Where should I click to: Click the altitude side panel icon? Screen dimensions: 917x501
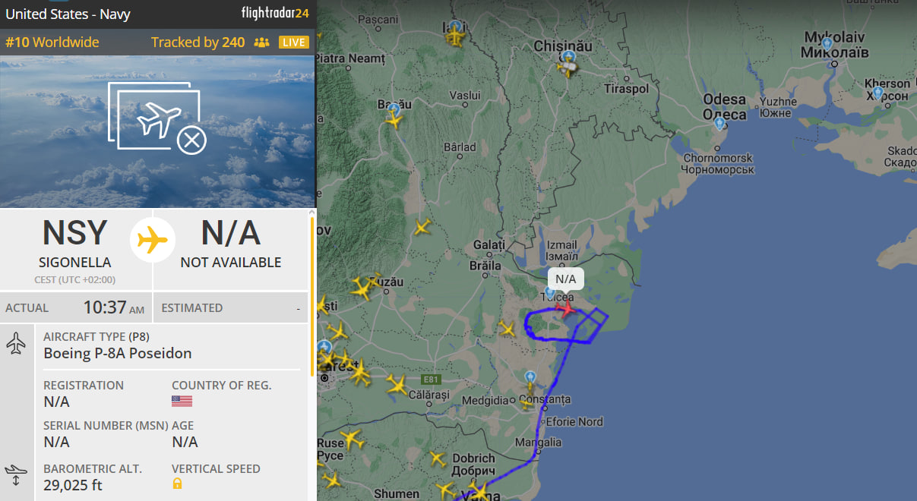click(16, 476)
